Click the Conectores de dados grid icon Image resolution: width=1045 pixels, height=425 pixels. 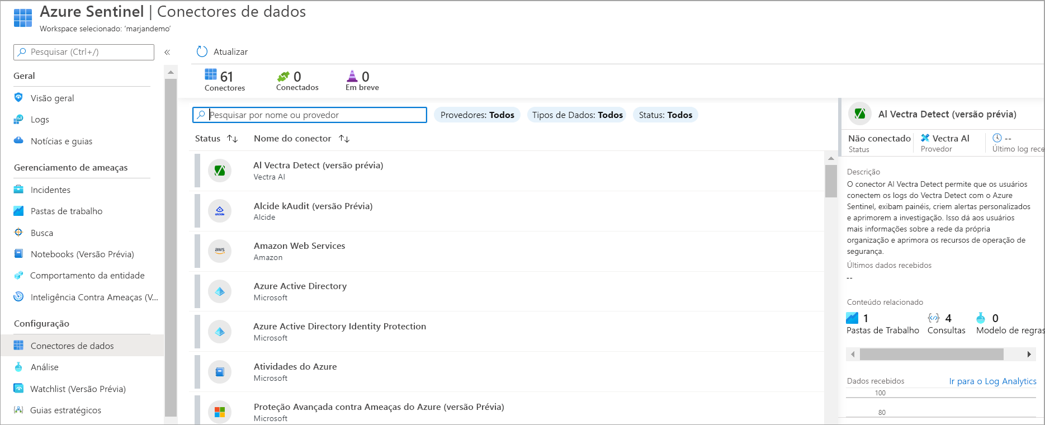click(18, 345)
